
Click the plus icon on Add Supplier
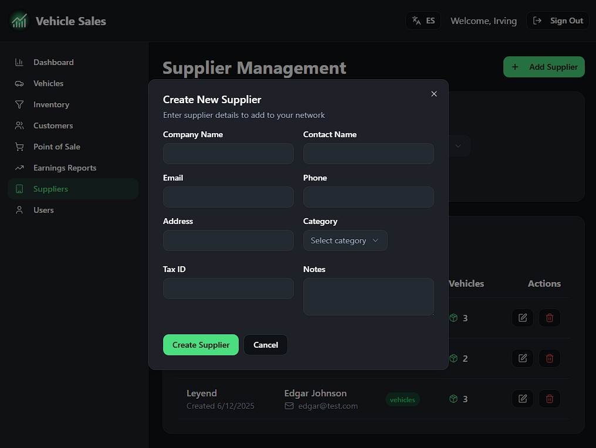pyautogui.click(x=515, y=67)
